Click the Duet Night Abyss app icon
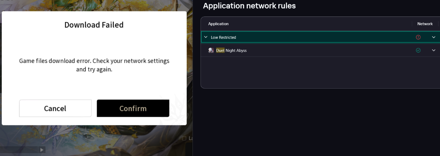440x156 pixels. point(211,51)
